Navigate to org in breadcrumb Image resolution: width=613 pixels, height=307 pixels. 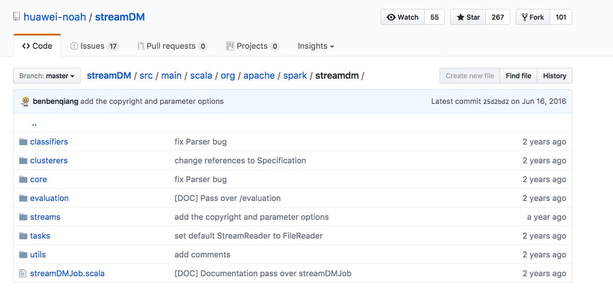(228, 75)
